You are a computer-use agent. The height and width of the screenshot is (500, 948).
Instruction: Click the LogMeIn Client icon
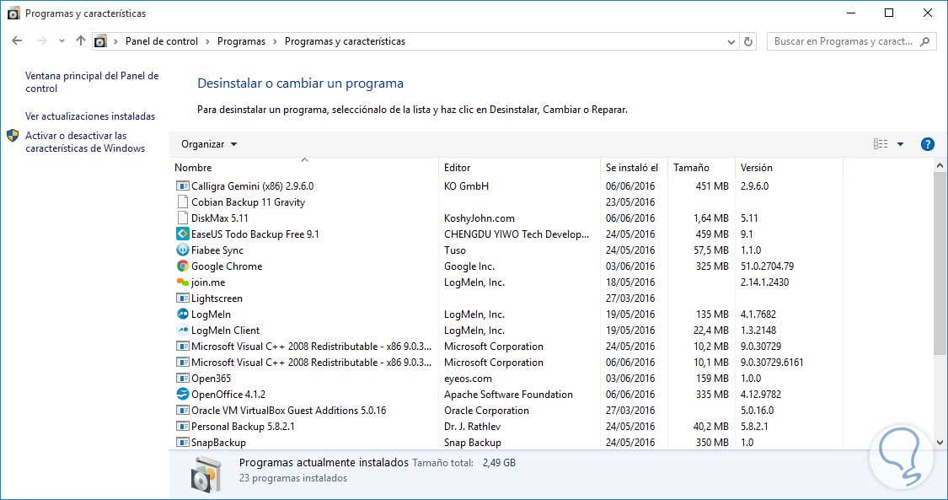point(183,331)
